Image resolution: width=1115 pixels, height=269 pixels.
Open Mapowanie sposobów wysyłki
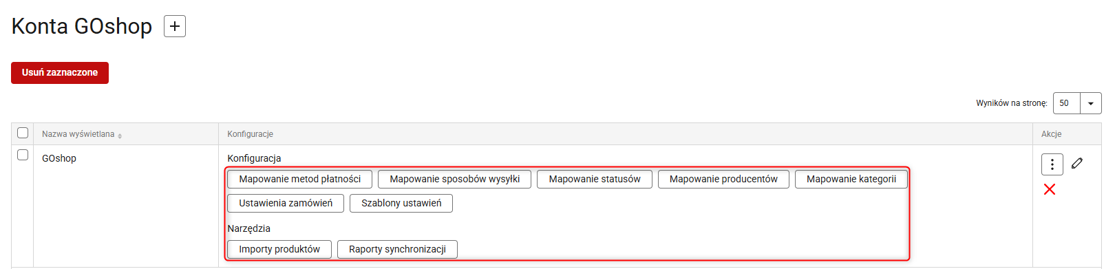click(455, 180)
